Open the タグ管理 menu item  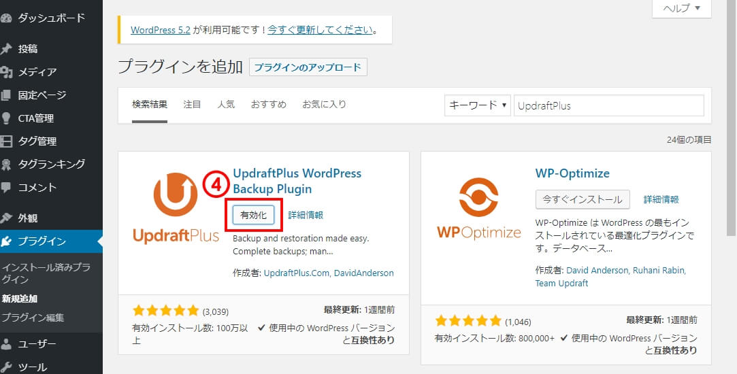[37, 141]
